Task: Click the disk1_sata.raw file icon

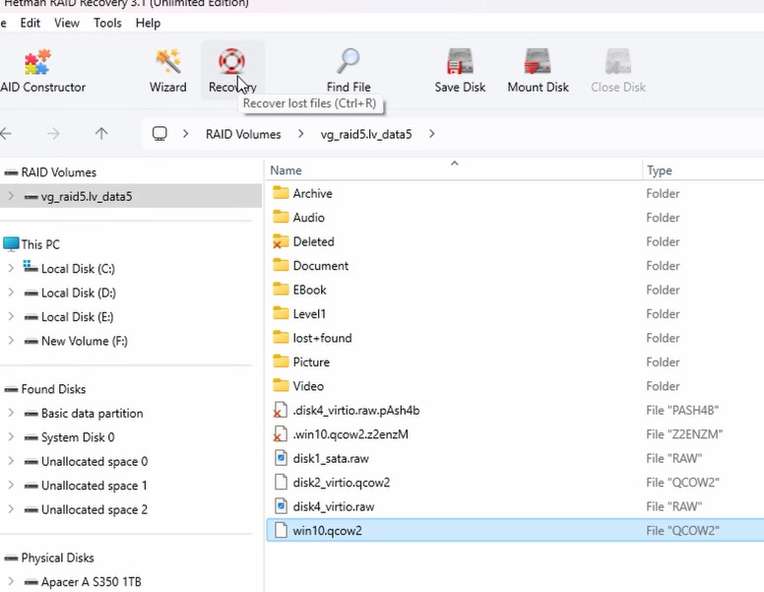Action: point(281,458)
